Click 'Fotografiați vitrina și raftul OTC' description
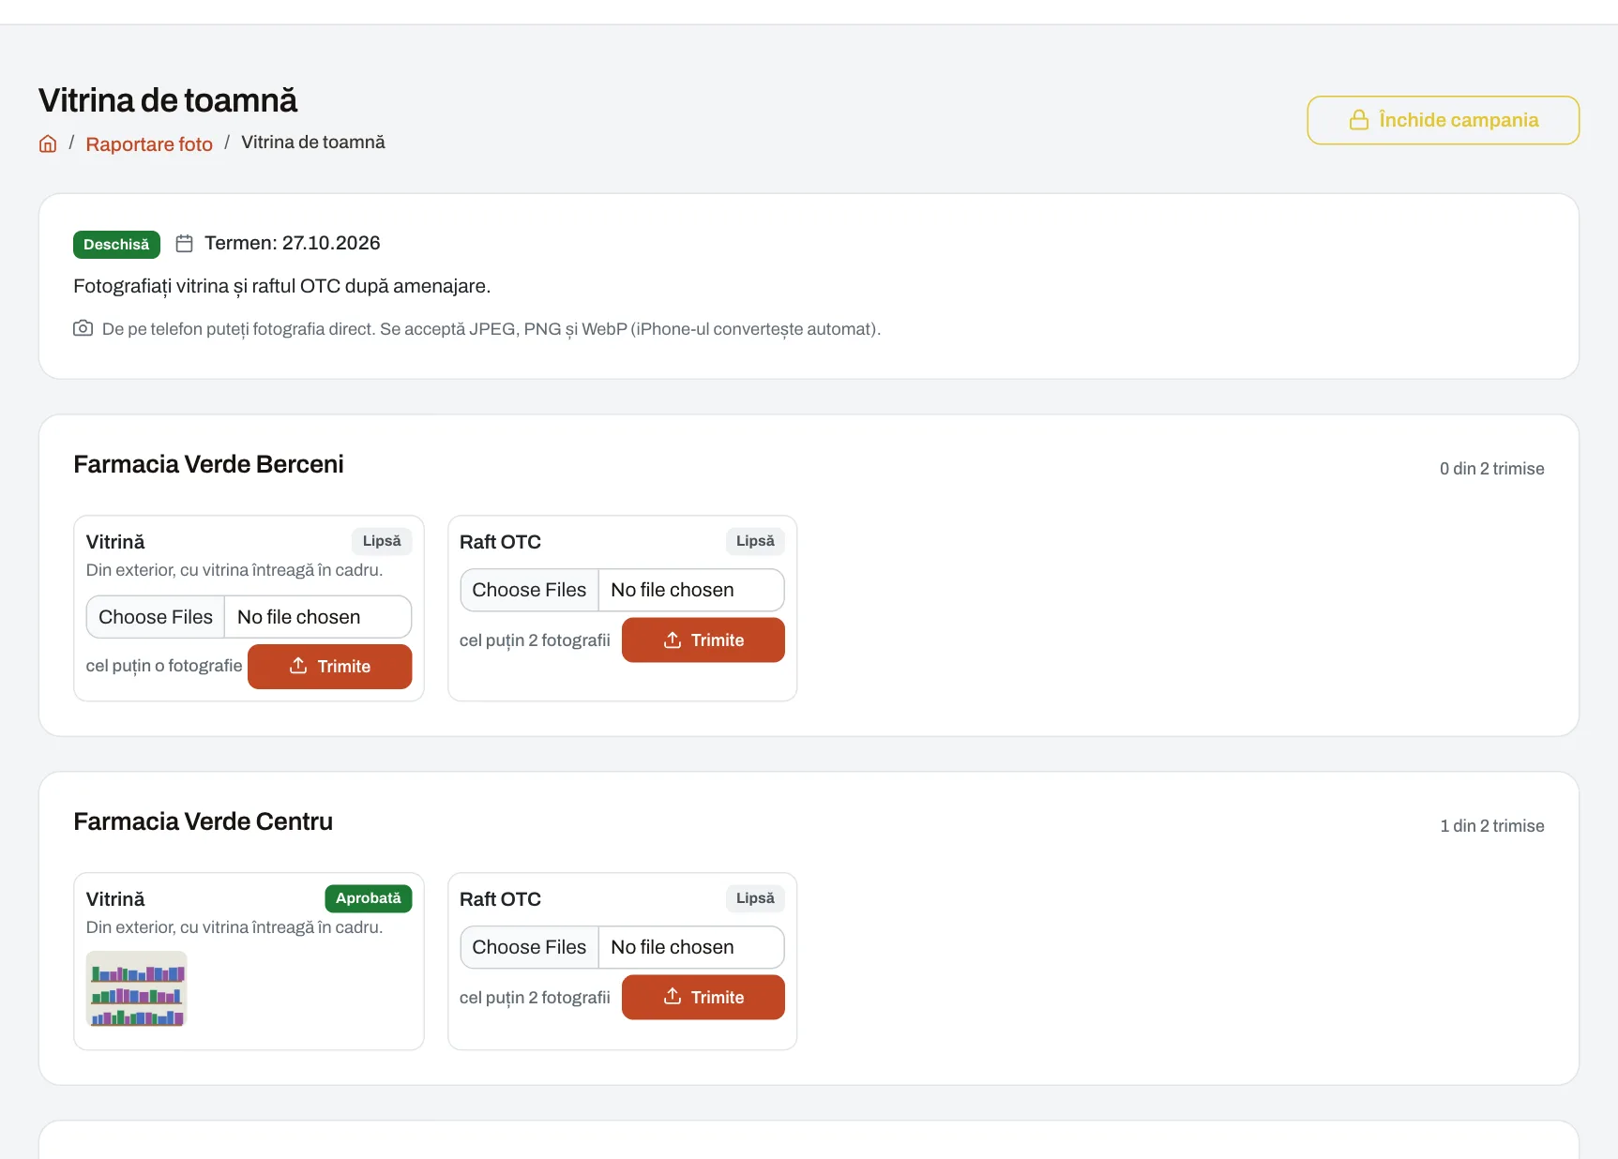Image resolution: width=1618 pixels, height=1159 pixels. pos(282,286)
